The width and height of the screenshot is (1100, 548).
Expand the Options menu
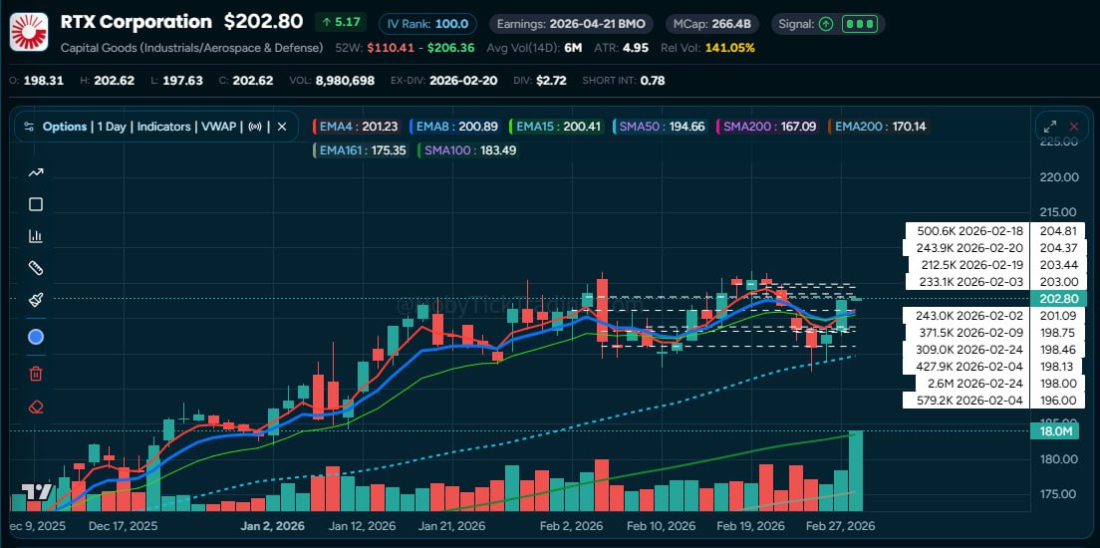pos(65,127)
